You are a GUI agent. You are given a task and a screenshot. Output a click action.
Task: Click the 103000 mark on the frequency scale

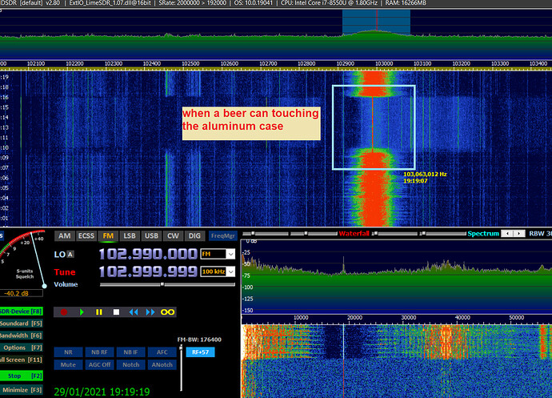tap(384, 64)
